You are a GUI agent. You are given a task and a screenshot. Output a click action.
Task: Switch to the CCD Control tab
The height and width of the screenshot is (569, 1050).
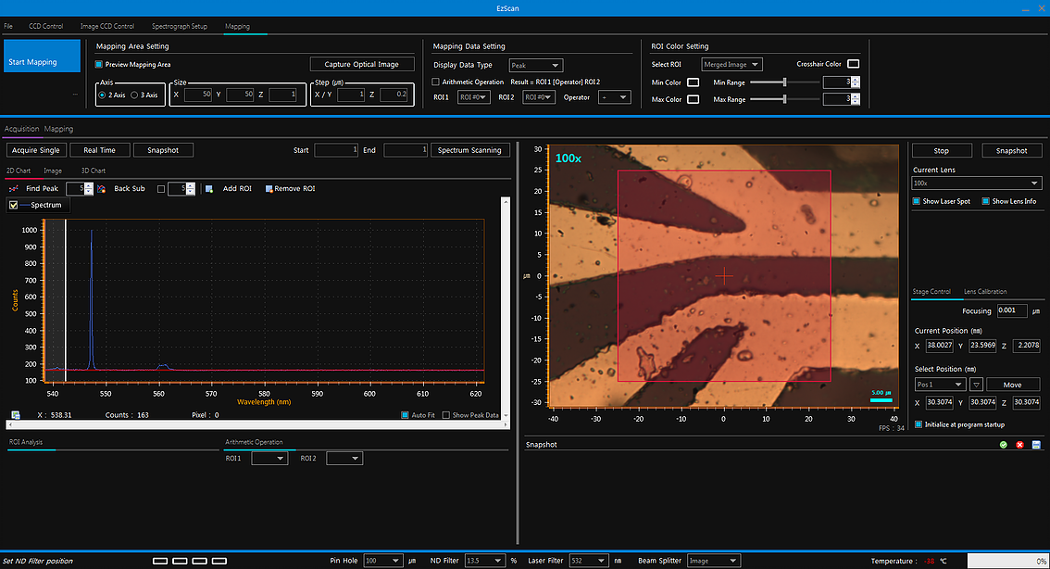point(45,26)
